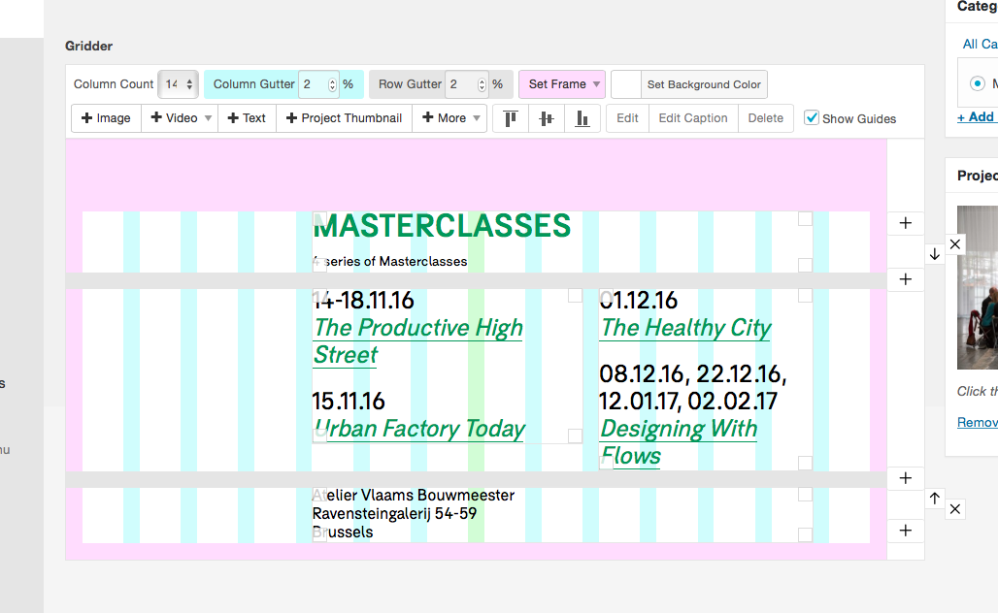Add an Image to the grid
This screenshot has width=998, height=613.
pyautogui.click(x=106, y=118)
